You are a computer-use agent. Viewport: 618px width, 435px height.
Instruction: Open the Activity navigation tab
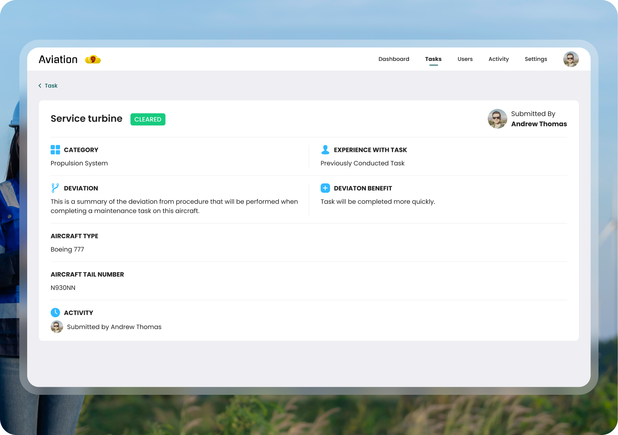tap(498, 59)
